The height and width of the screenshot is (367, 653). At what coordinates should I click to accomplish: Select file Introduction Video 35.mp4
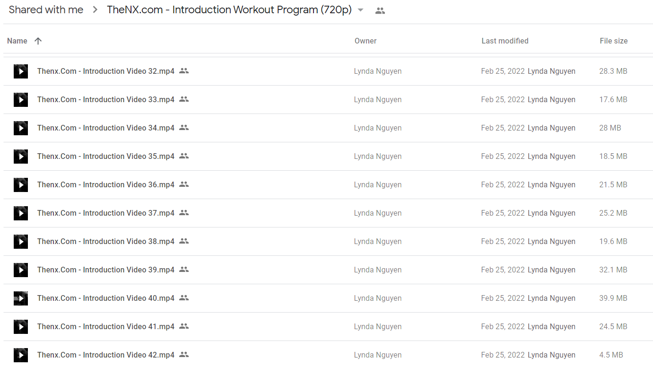tap(106, 156)
